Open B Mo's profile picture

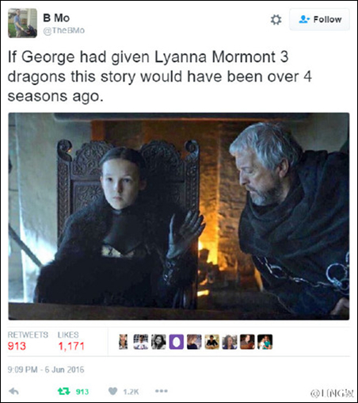click(x=23, y=23)
